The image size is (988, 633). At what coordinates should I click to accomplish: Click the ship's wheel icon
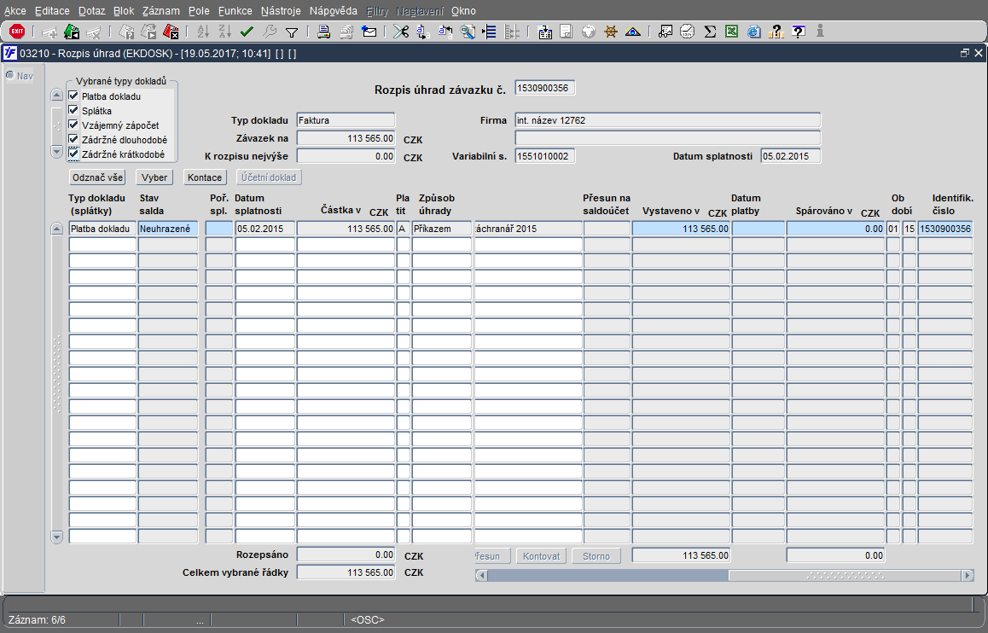pos(611,31)
